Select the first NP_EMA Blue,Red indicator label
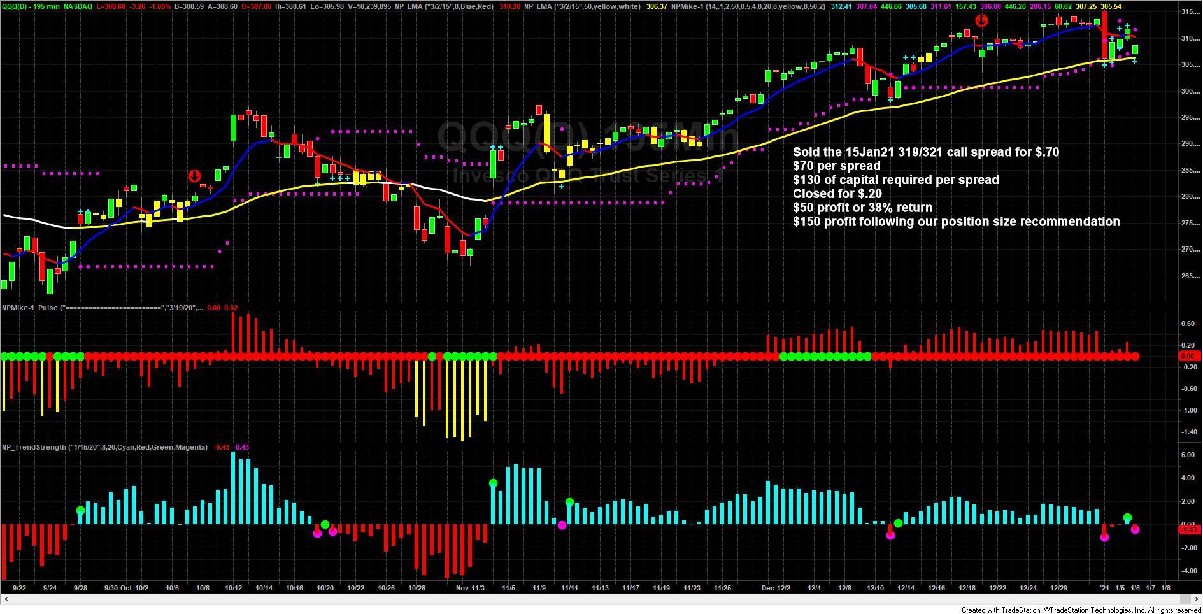Screen dimensions: 1203x614 click(x=443, y=6)
